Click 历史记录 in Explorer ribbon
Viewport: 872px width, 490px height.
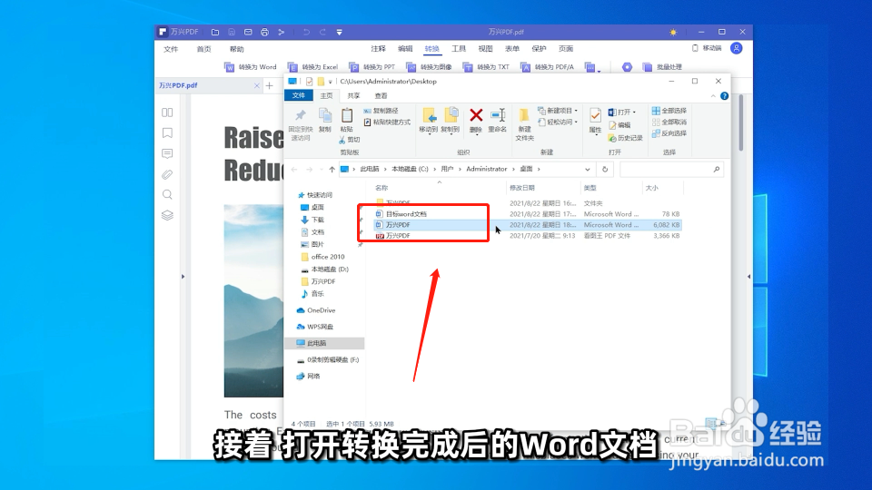point(626,138)
